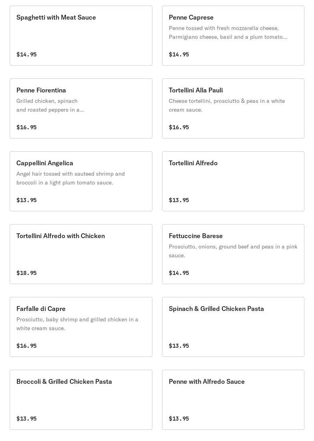This screenshot has height=441, width=314.
Task: Choose the Penne Fiorentina dish
Action: [81, 108]
